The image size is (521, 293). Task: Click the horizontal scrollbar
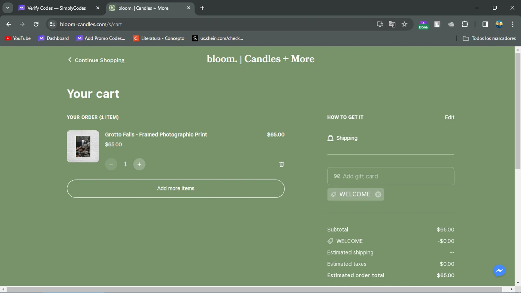[254, 289]
